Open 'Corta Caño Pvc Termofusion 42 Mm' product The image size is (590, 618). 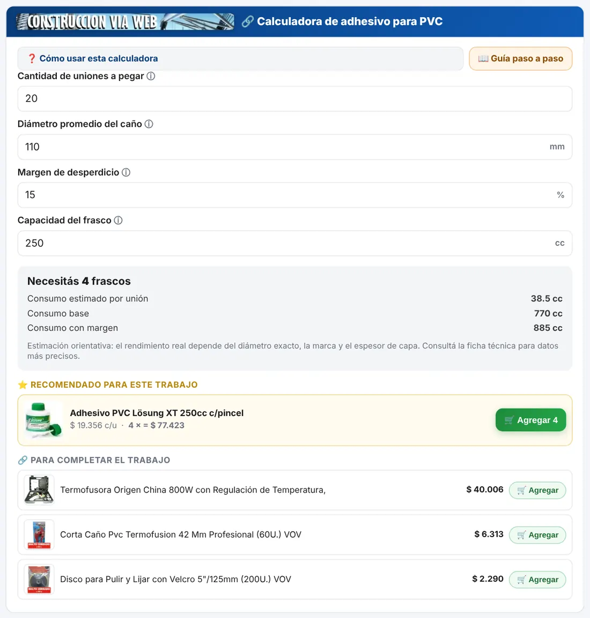[181, 534]
